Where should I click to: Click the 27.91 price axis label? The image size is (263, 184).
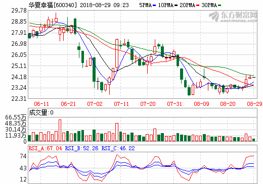click(19, 33)
